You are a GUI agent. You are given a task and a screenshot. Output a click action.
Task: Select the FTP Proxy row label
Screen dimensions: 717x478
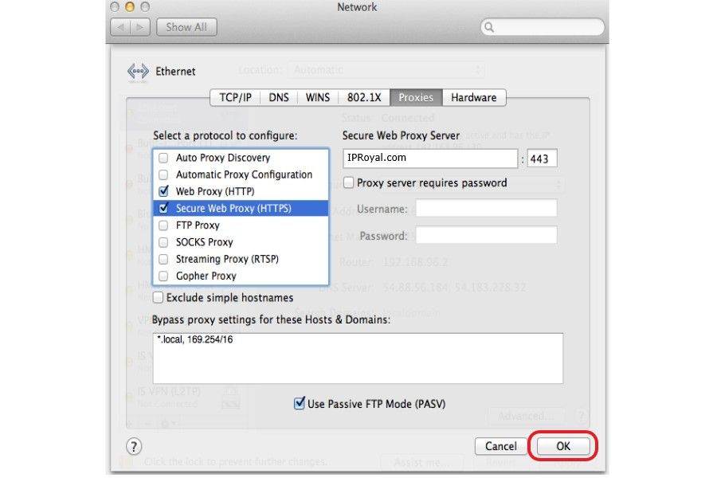[198, 225]
